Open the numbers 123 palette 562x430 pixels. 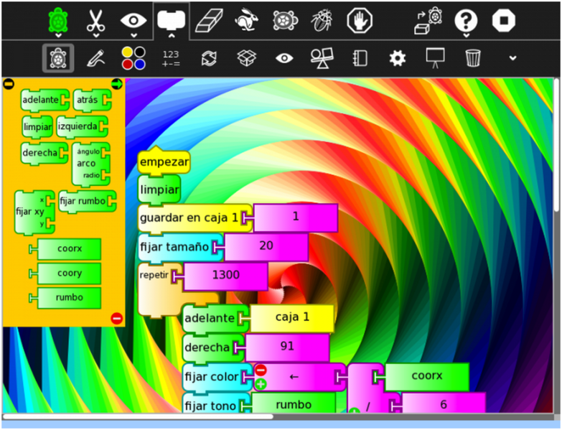pyautogui.click(x=171, y=58)
